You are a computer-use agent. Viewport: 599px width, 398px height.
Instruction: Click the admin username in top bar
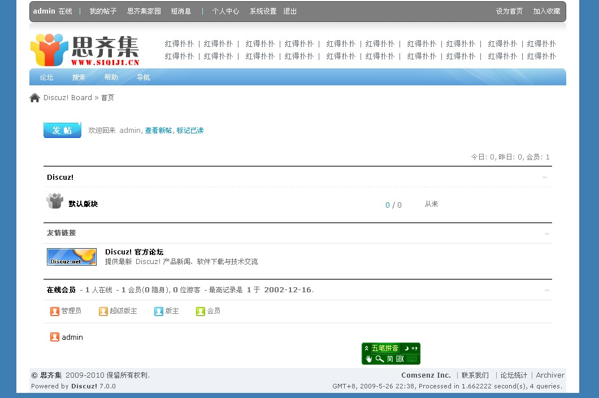coord(44,11)
